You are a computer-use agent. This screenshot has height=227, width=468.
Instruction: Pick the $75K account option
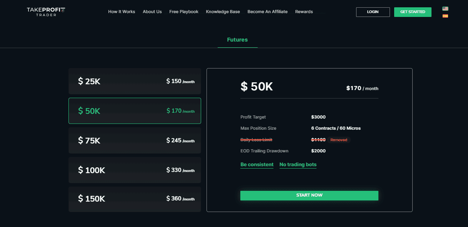click(135, 140)
